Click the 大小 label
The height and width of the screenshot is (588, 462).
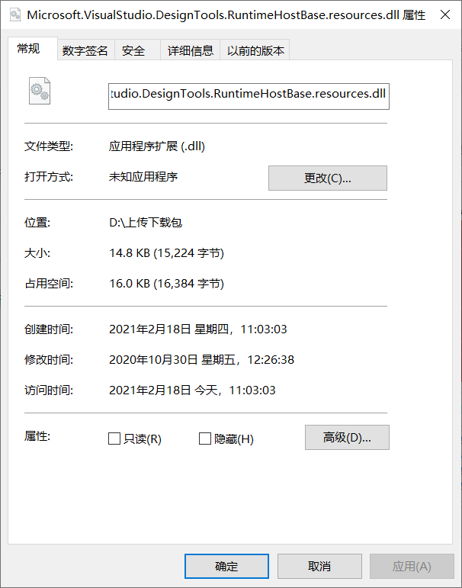pos(37,253)
